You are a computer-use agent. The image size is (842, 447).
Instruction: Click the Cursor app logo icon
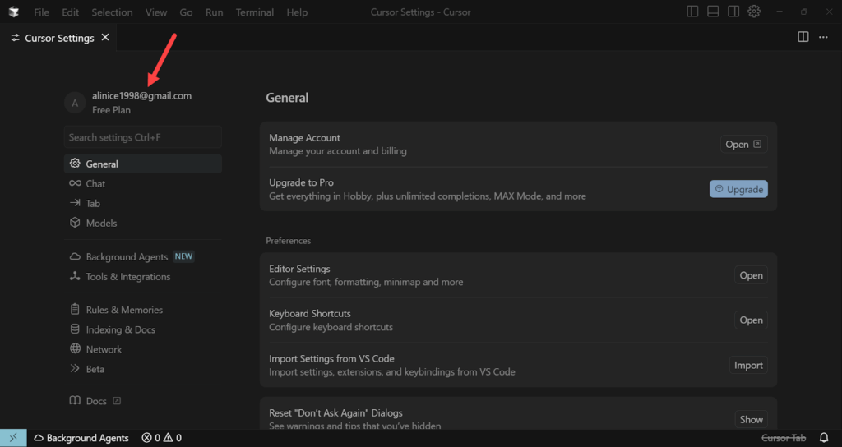[x=14, y=12]
